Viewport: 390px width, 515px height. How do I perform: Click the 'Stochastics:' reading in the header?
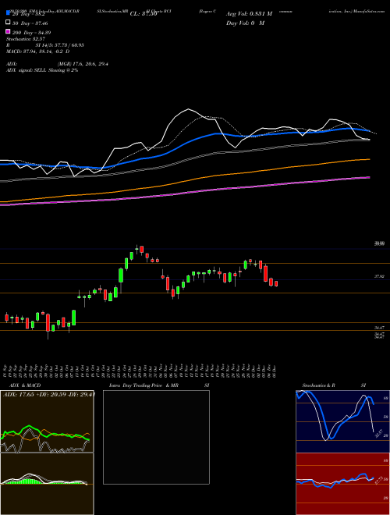[x=26, y=39]
